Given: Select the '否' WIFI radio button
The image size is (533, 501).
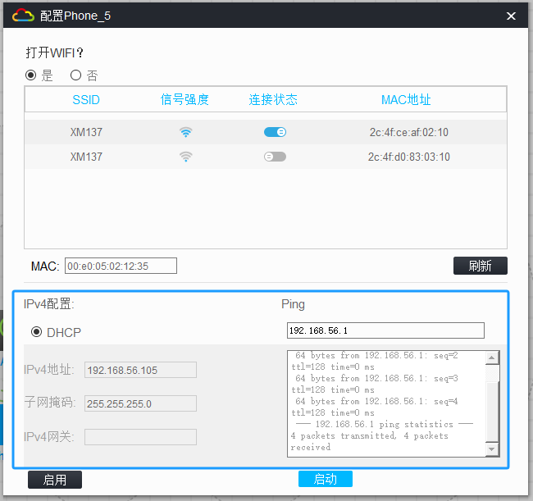Looking at the screenshot, I should 75,75.
